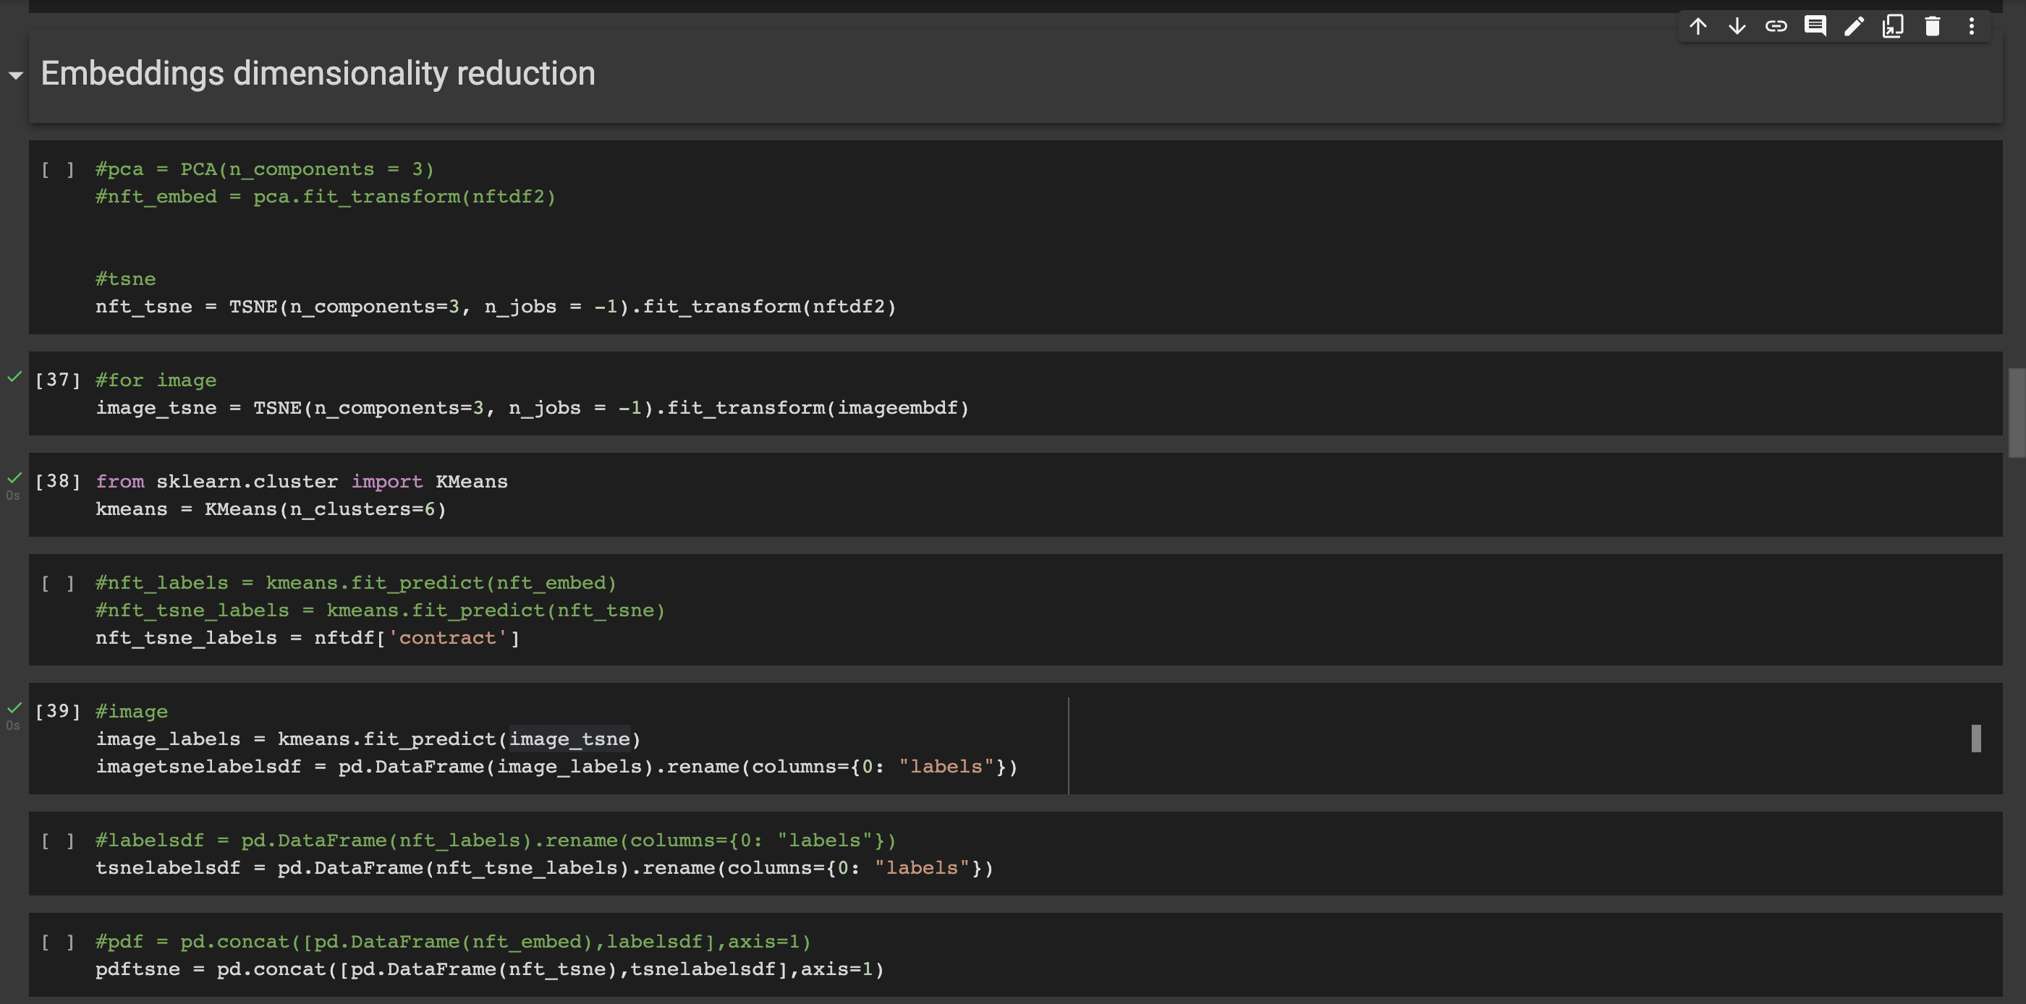Run cell 37 for image_tsne
2026x1004 pixels.
point(57,380)
